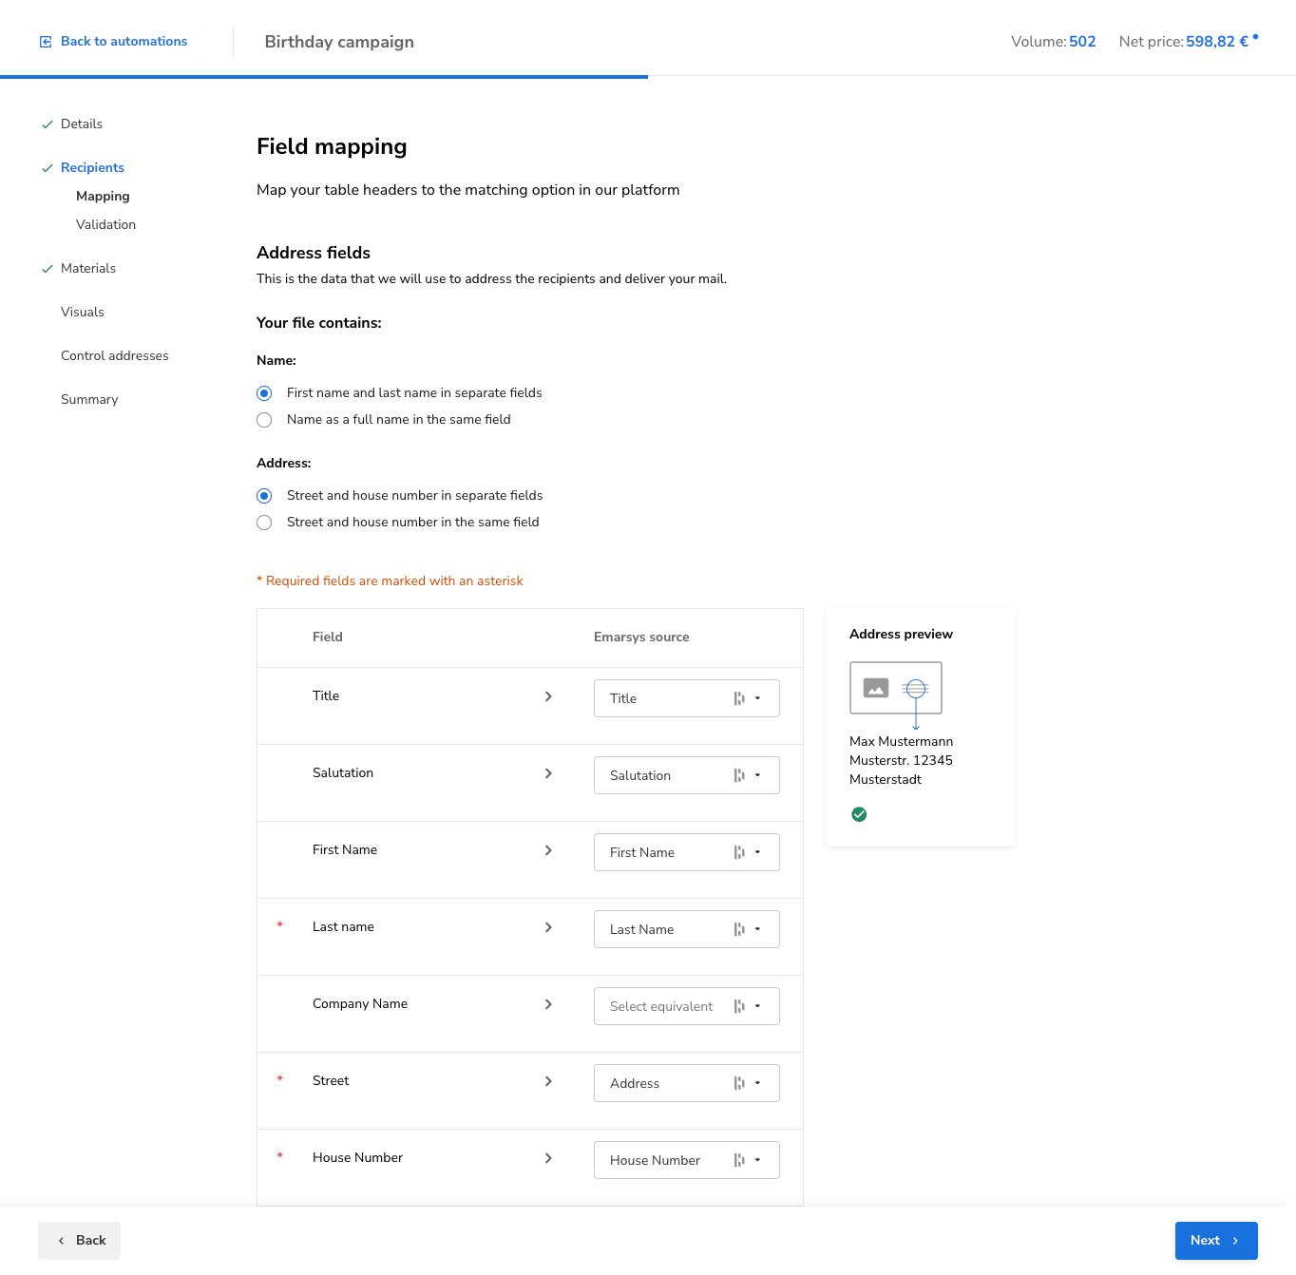
Task: Choose street and house number in same field
Action: tap(265, 523)
